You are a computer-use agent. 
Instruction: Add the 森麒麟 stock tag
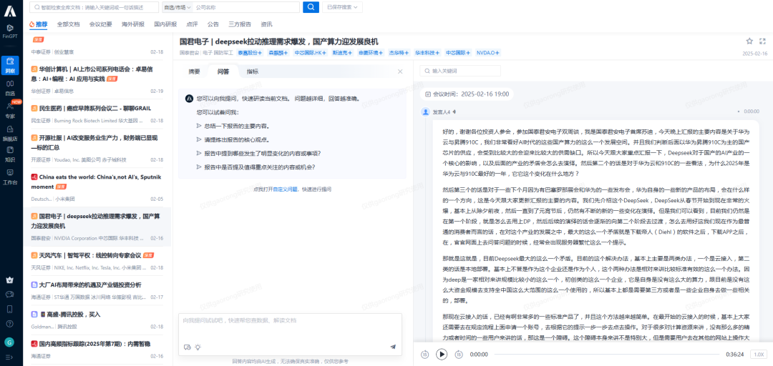[279, 52]
